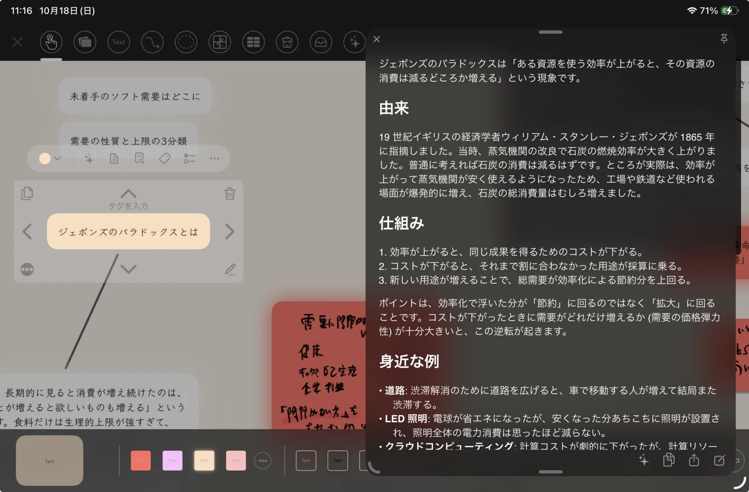Viewport: 749px width, 492px height.
Task: Open the grid layout tool
Action: click(220, 42)
